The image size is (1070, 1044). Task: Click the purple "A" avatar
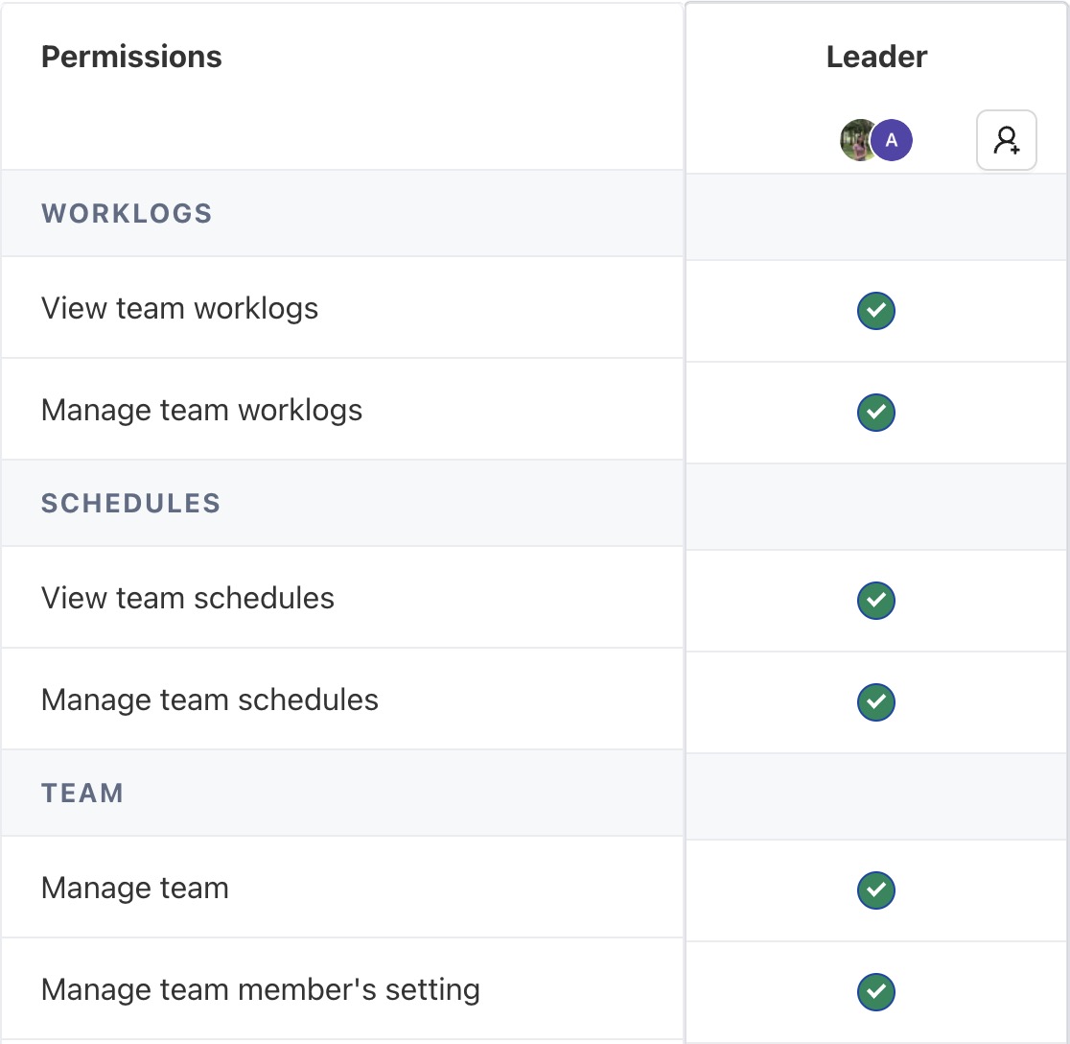tap(893, 141)
